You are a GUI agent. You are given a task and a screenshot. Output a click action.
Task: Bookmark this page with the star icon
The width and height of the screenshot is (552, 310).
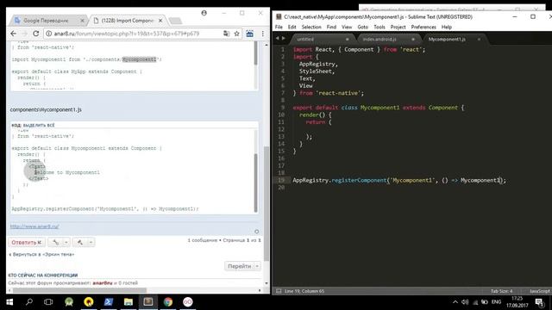237,34
